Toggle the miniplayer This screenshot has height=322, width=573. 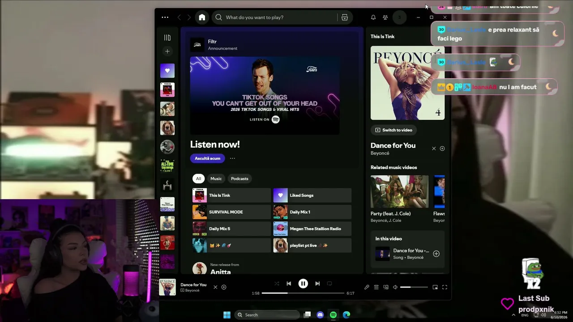[435, 287]
